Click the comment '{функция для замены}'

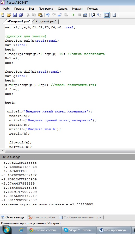click(26, 36)
